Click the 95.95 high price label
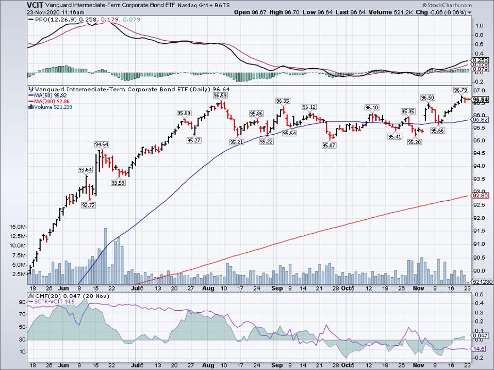 click(x=408, y=111)
